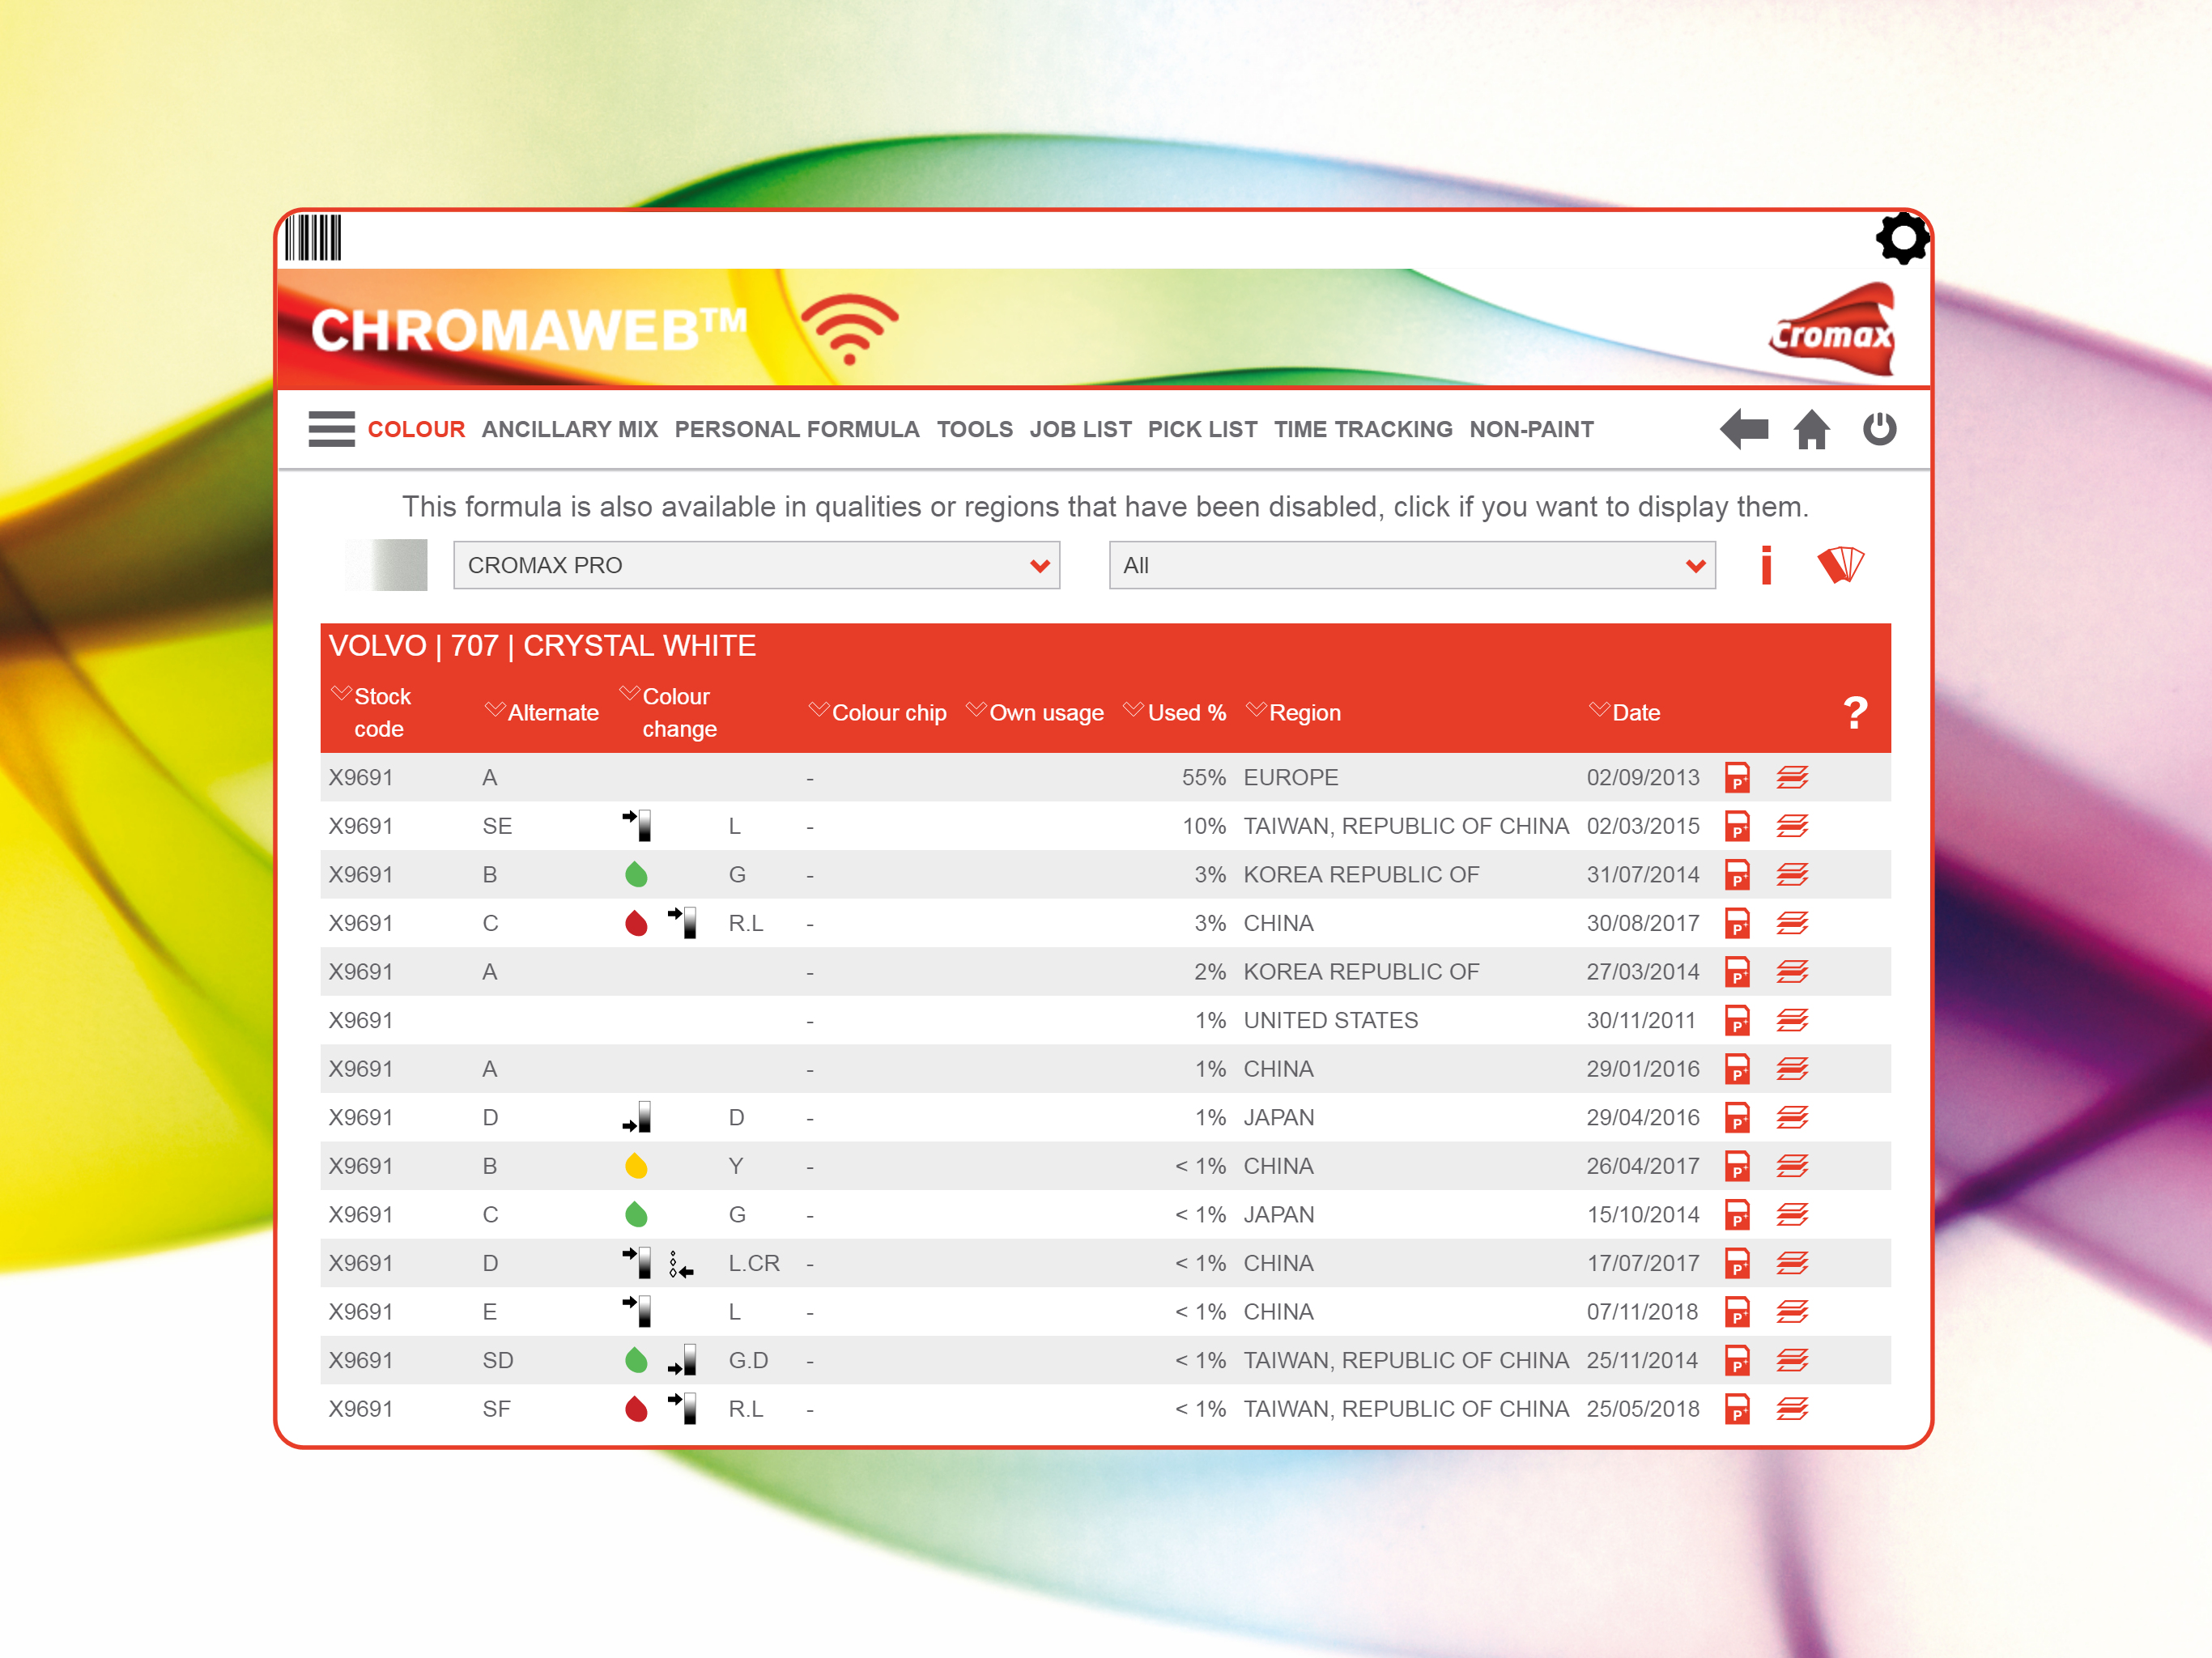Open the All regions dropdown
Screen dimensions: 2212x1658
(1412, 565)
